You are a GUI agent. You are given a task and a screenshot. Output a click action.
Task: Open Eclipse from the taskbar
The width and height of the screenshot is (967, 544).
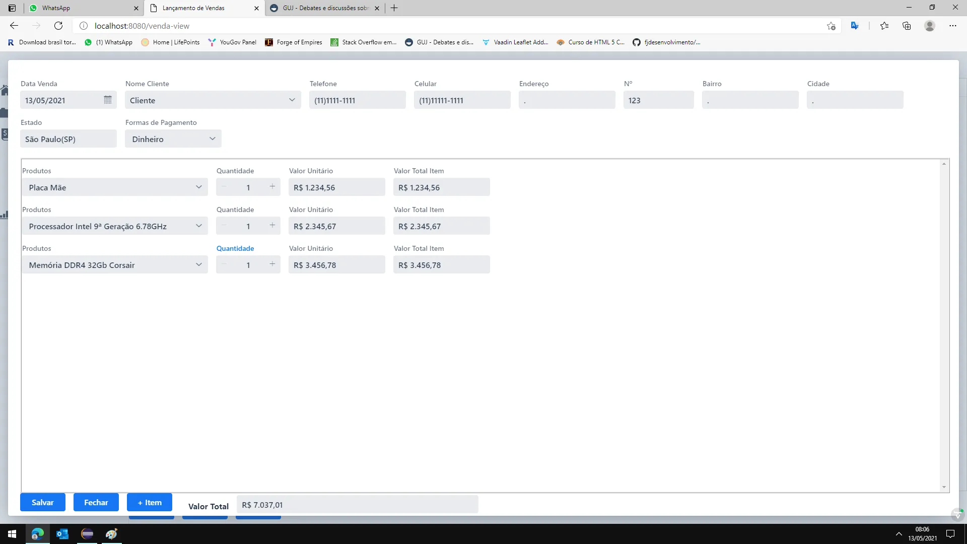pos(87,534)
